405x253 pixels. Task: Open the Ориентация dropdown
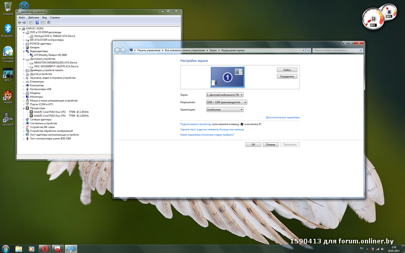click(225, 109)
